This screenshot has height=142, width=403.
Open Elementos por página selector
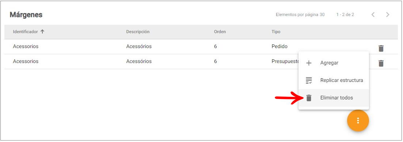pyautogui.click(x=322, y=15)
